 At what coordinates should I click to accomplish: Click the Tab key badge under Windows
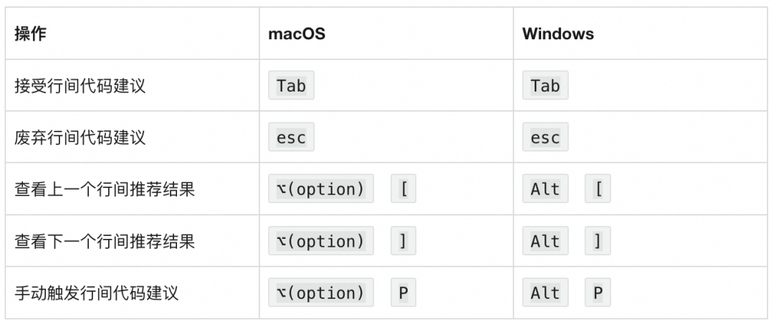tap(545, 86)
